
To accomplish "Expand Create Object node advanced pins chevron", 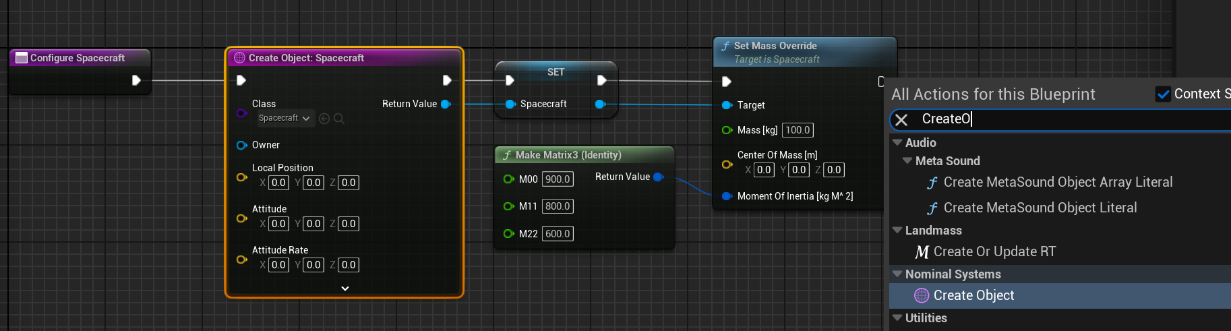I will click(x=345, y=289).
